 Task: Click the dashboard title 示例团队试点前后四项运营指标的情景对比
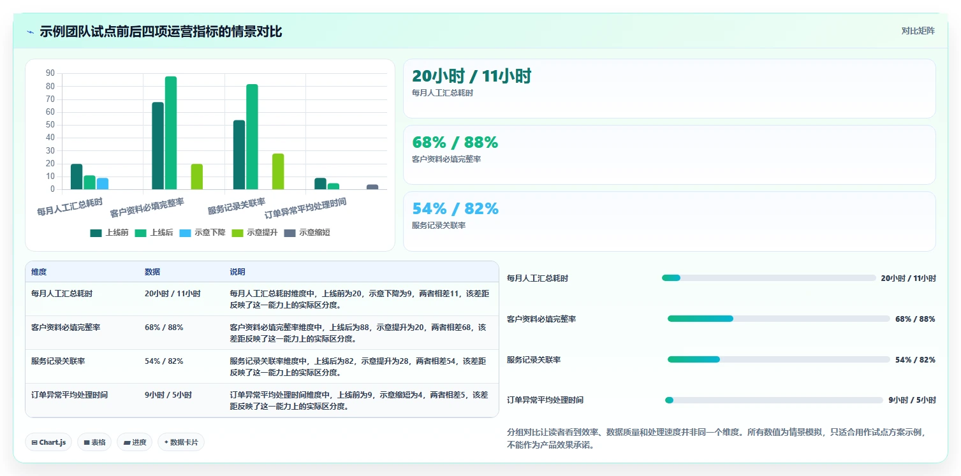tap(161, 32)
